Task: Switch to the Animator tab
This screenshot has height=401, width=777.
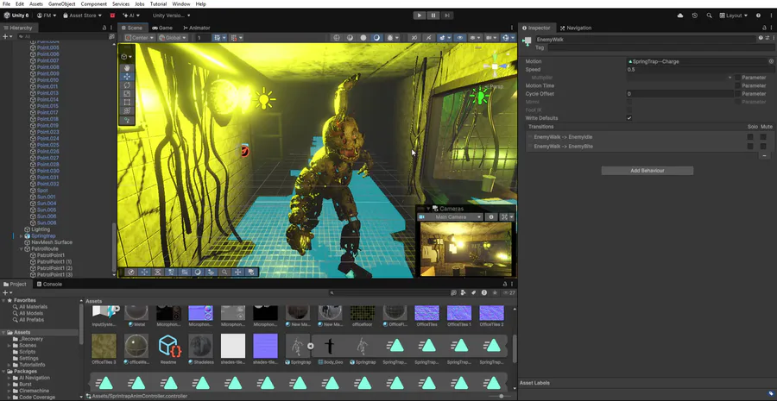Action: 196,28
